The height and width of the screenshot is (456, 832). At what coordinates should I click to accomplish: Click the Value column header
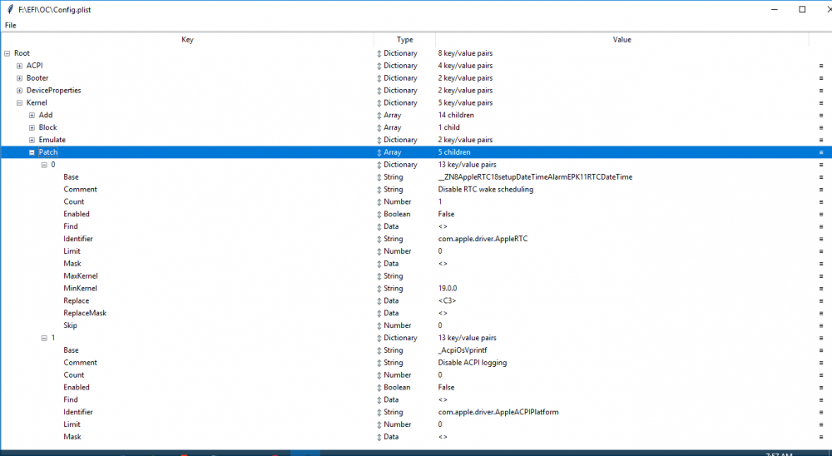(x=622, y=40)
